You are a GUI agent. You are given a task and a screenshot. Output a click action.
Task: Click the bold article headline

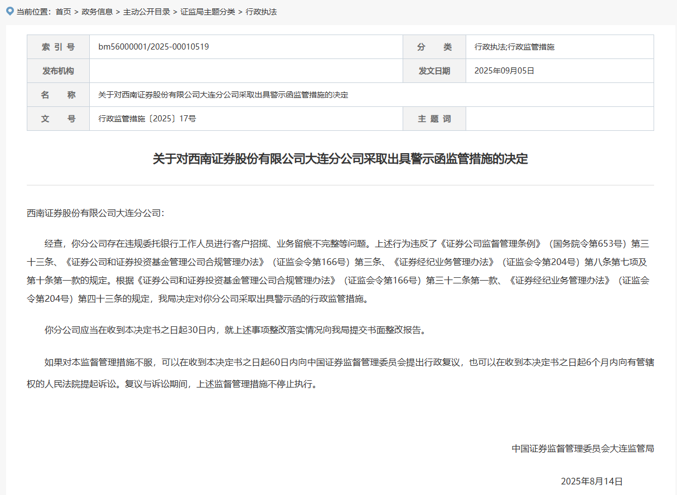[340, 159]
